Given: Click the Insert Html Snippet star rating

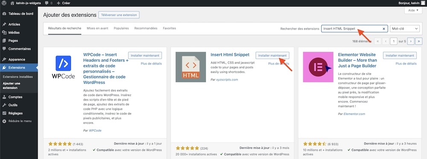Looking at the screenshot, I should (187, 148).
